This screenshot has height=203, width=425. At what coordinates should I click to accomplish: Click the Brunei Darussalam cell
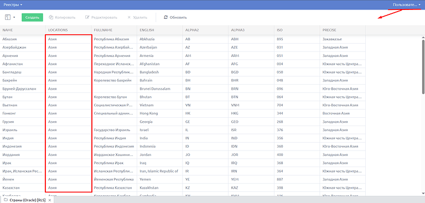[x=160, y=89]
